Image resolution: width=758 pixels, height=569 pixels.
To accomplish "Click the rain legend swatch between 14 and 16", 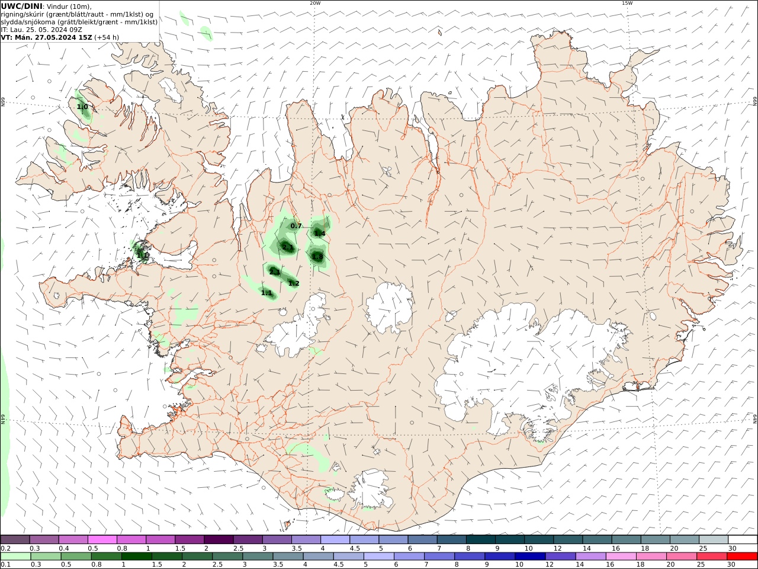I will pyautogui.click(x=591, y=557).
